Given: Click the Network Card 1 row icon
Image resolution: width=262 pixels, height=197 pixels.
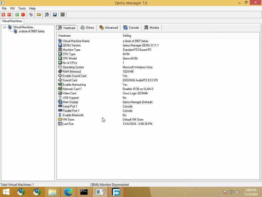Looking at the screenshot, I should (x=60, y=89).
